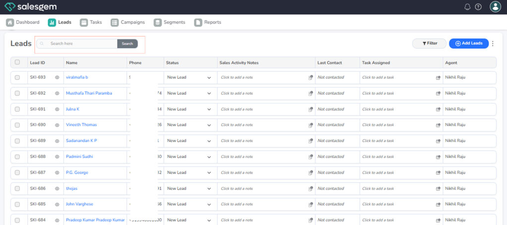Click the add task icon for SKI-691

click(438, 109)
